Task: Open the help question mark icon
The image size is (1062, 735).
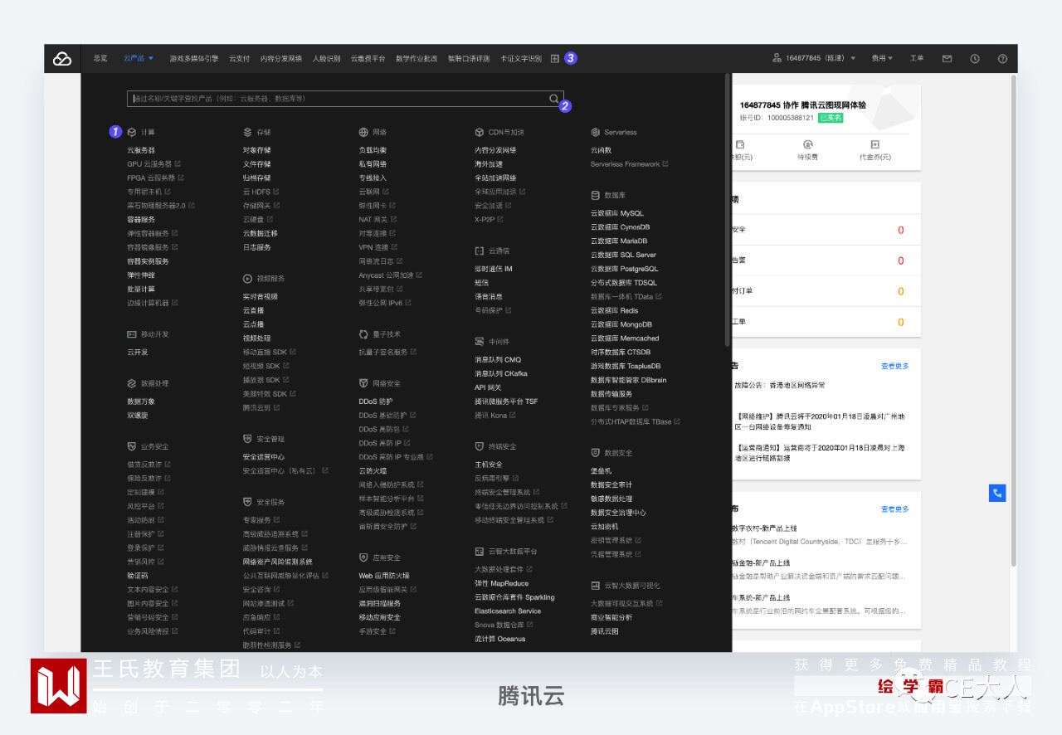Action: (x=1002, y=58)
